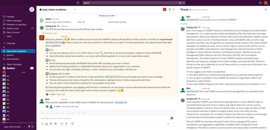Record a video clip with the camera icon
270x130 pixels.
click(x=62, y=124)
